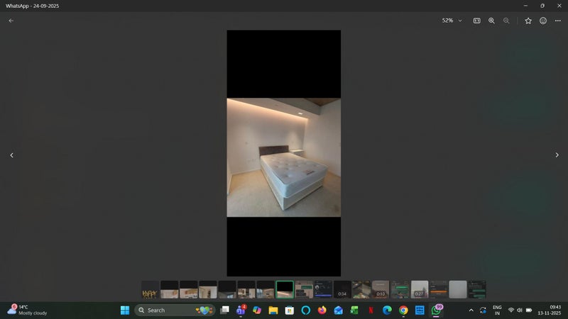Select the 0:27 video thumbnail
This screenshot has height=319, width=568.
coord(419,289)
